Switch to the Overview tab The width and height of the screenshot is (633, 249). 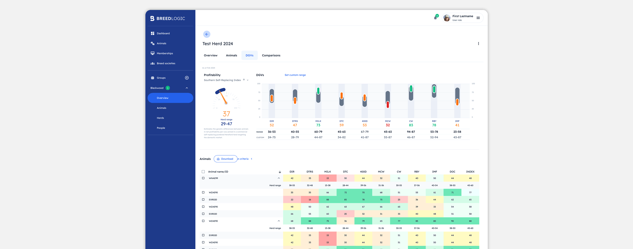click(210, 55)
